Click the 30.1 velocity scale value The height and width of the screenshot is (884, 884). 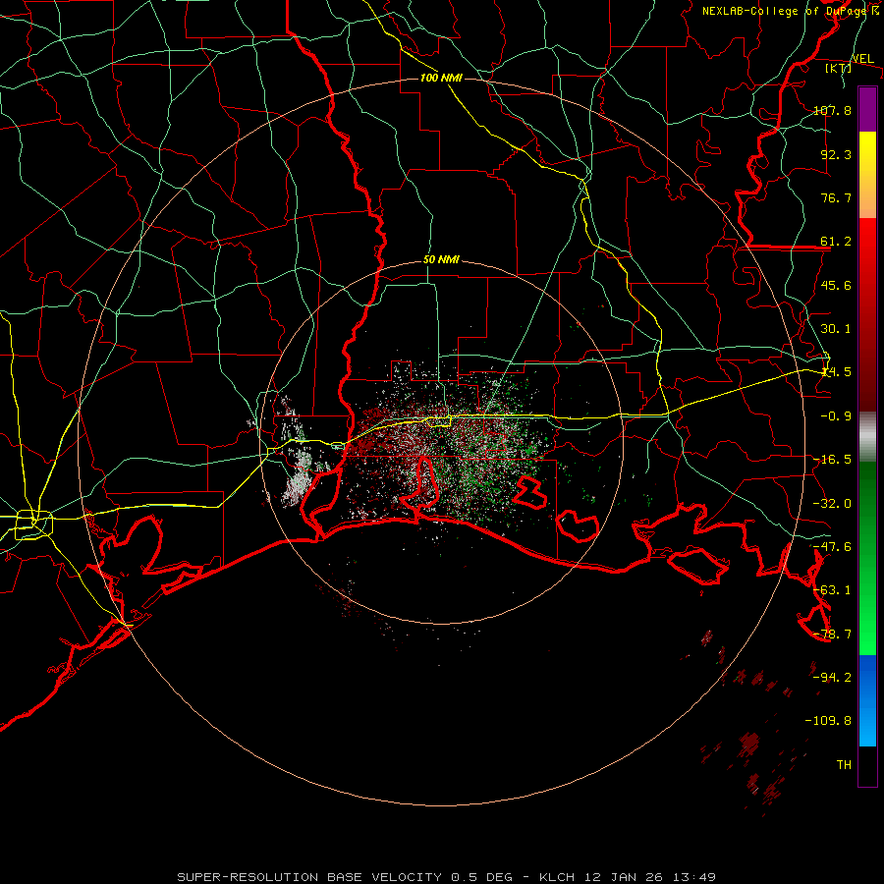click(836, 329)
